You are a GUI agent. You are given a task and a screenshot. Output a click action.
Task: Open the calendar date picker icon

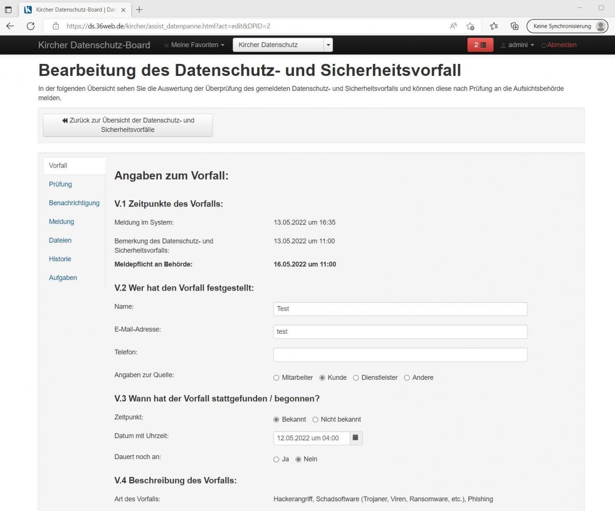(x=356, y=438)
